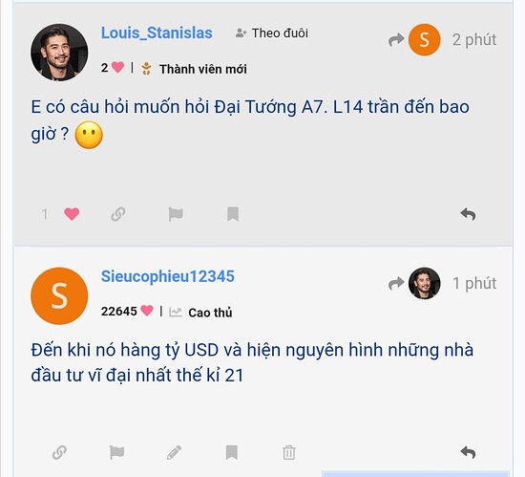This screenshot has width=525, height=477.
Task: Open Louis_Stanislas's profile photo avatar
Action: (x=59, y=53)
